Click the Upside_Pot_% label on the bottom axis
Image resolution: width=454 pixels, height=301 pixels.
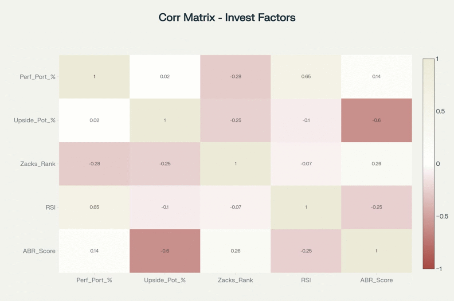click(x=164, y=280)
